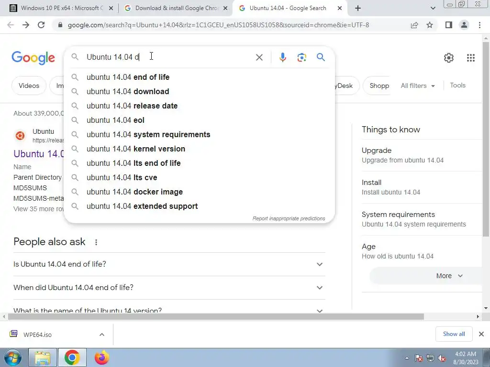
Task: Click the three-dot icon beside People also ask
Action: [x=96, y=242]
